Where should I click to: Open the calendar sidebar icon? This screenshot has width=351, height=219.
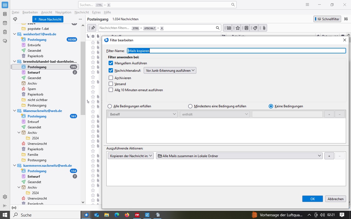click(x=5, y=23)
